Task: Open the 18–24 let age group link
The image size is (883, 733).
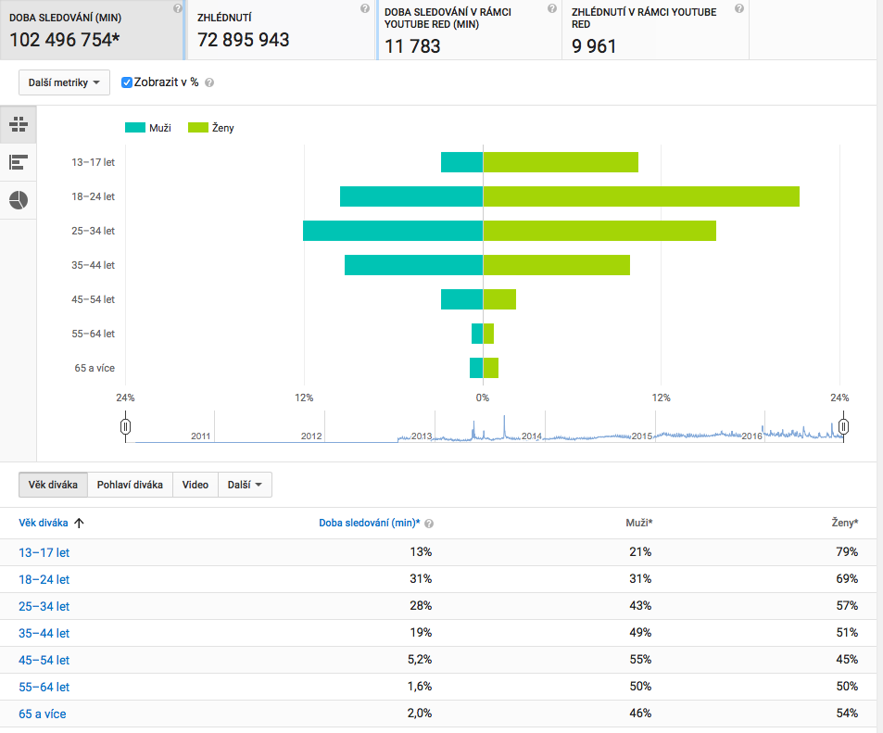Action: point(44,579)
